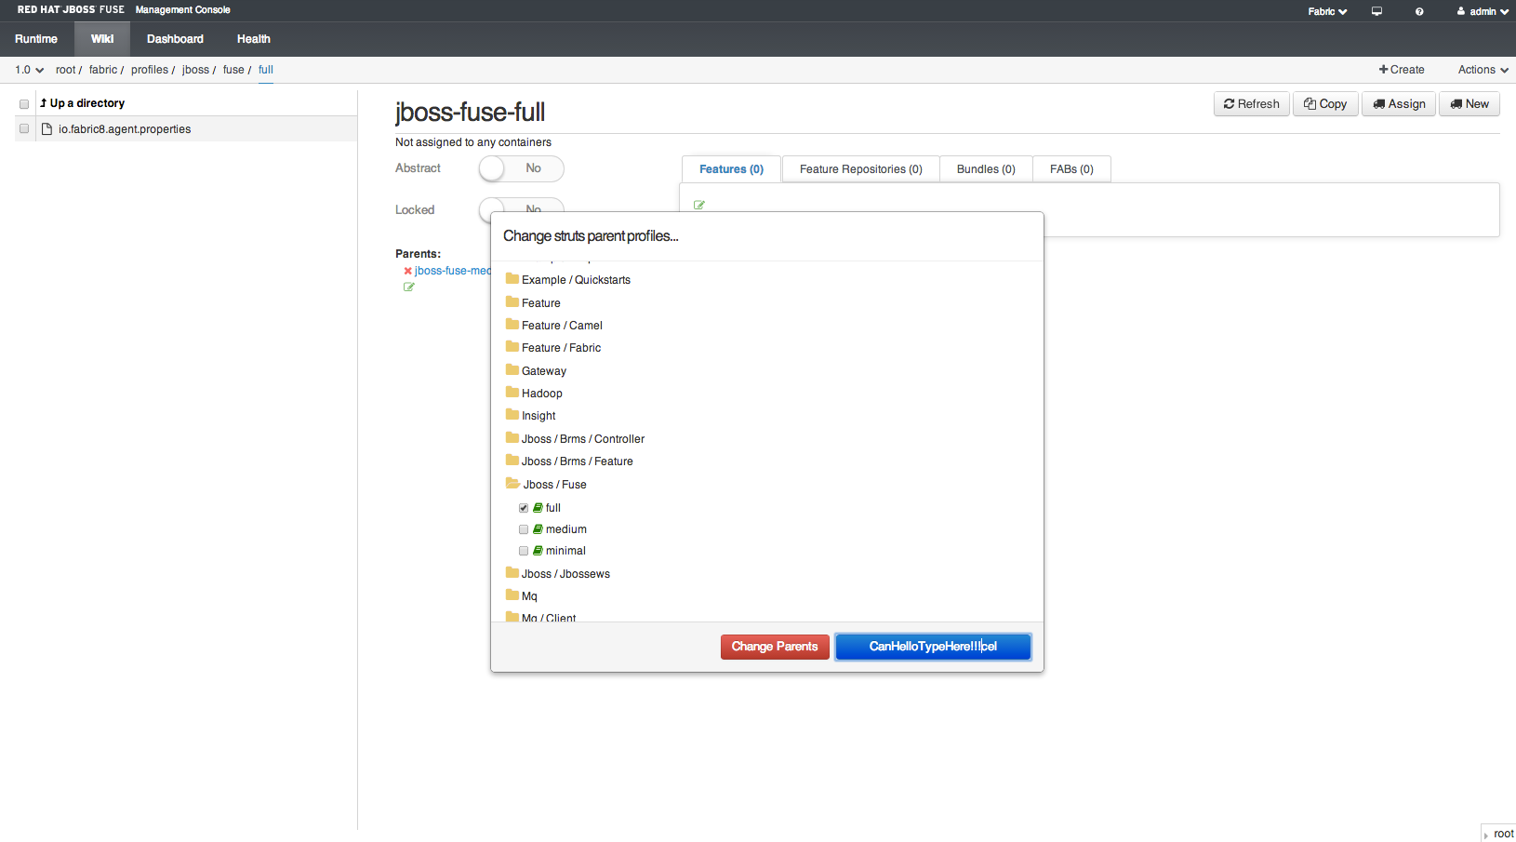Tick the io.fabric8.agent.properties checkbox
The width and height of the screenshot is (1516, 842).
pos(24,129)
